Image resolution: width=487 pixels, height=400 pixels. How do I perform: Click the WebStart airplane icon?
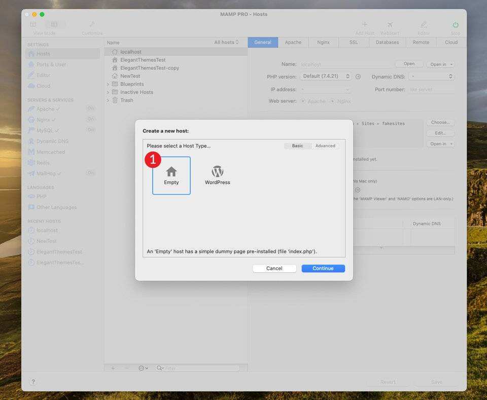tap(390, 25)
